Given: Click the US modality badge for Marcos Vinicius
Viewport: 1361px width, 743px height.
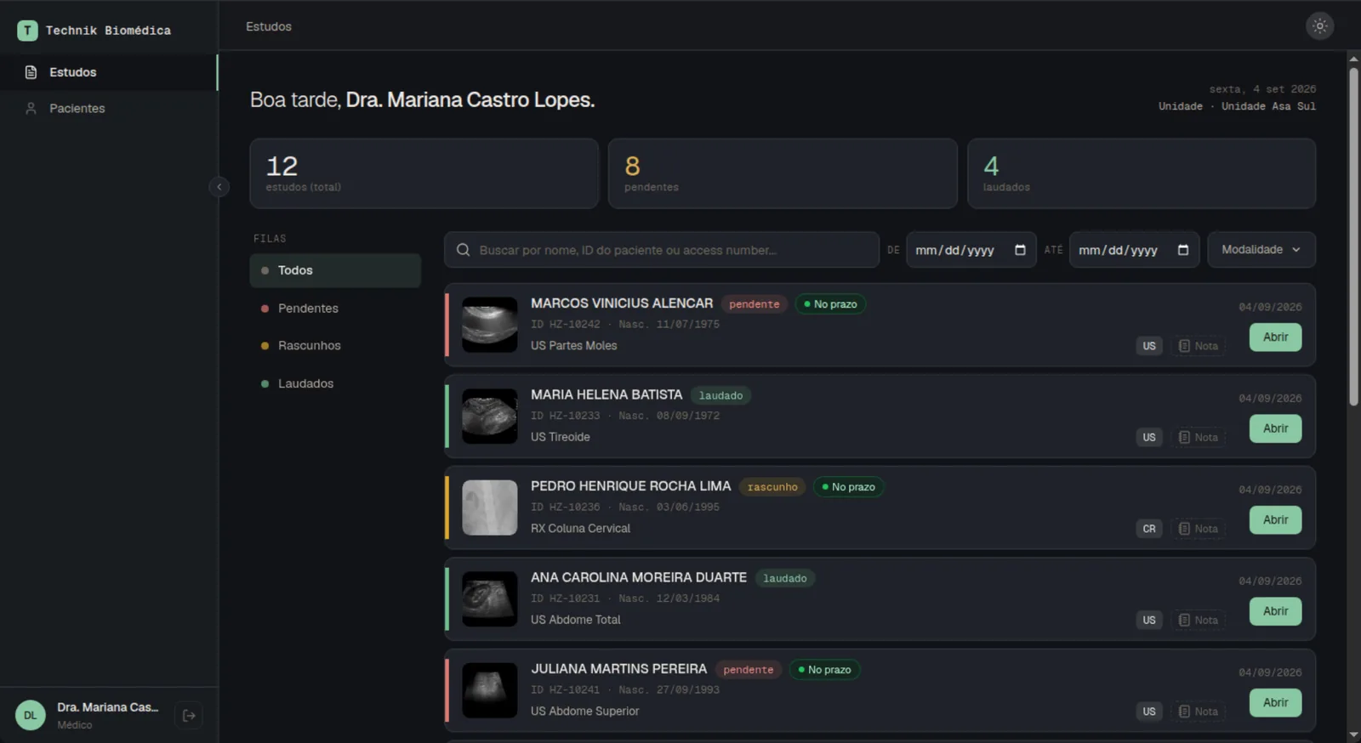Looking at the screenshot, I should coord(1149,346).
